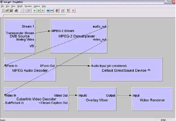Screen dimensions: 176x121
Task: Click the New graph toolbar icon
Action: tap(3, 10)
